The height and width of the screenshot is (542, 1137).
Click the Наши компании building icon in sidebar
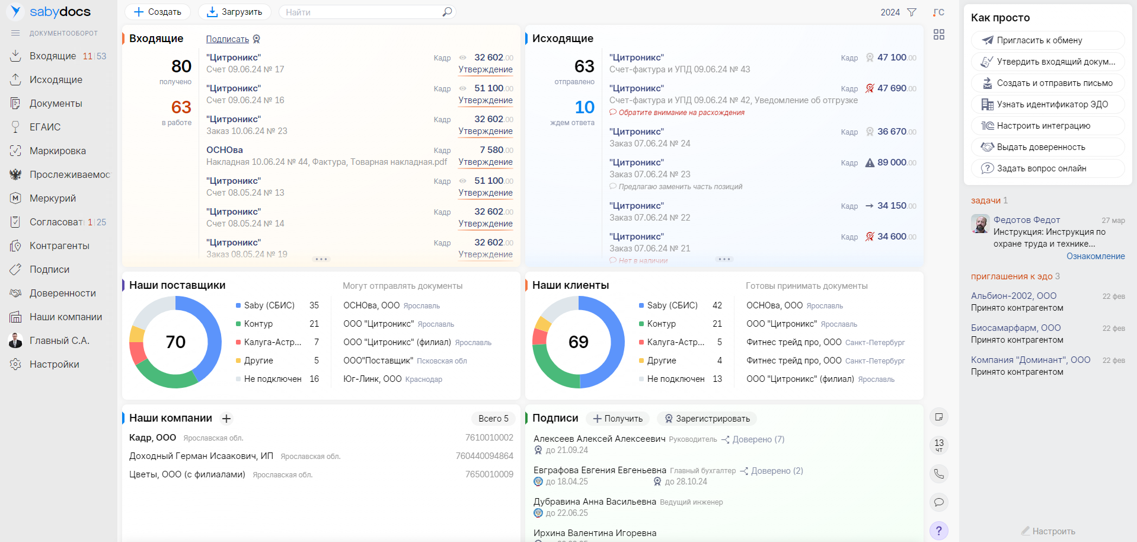pyautogui.click(x=16, y=317)
